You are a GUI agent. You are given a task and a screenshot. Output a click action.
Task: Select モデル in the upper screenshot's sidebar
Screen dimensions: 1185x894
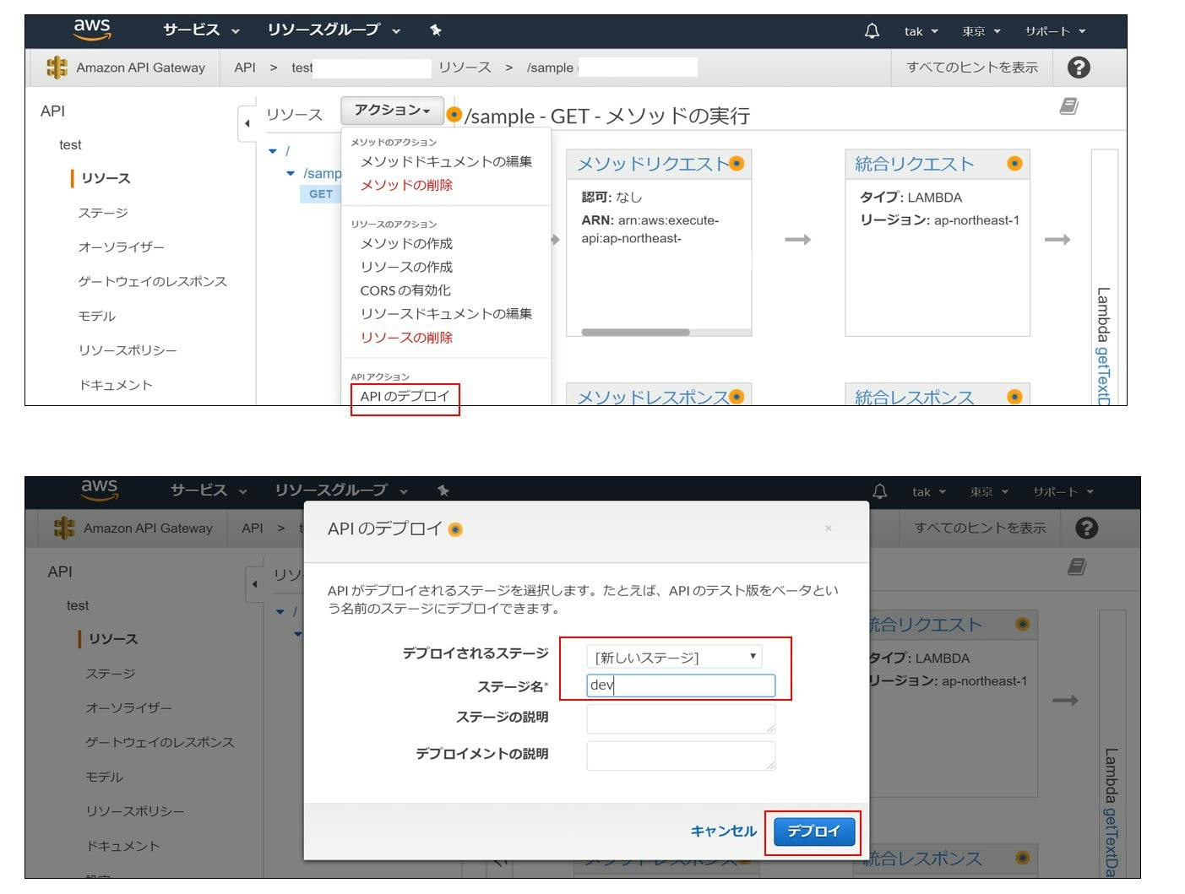(96, 316)
